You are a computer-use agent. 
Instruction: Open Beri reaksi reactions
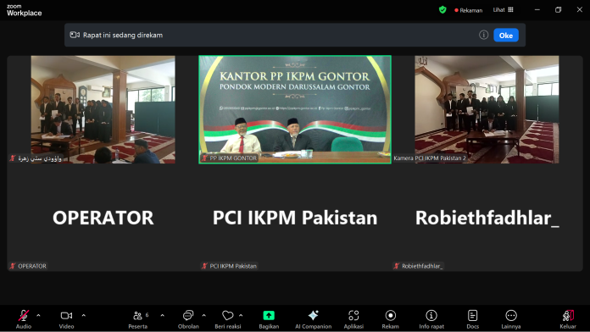click(x=228, y=319)
